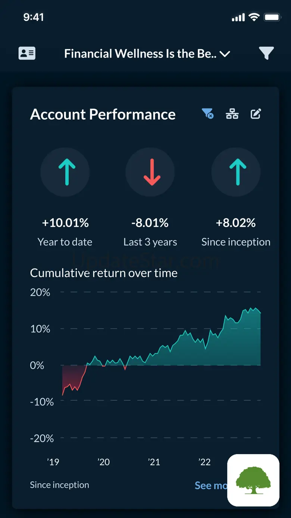The width and height of the screenshot is (291, 518).
Task: Edit the Account Performance card
Action: (256, 114)
